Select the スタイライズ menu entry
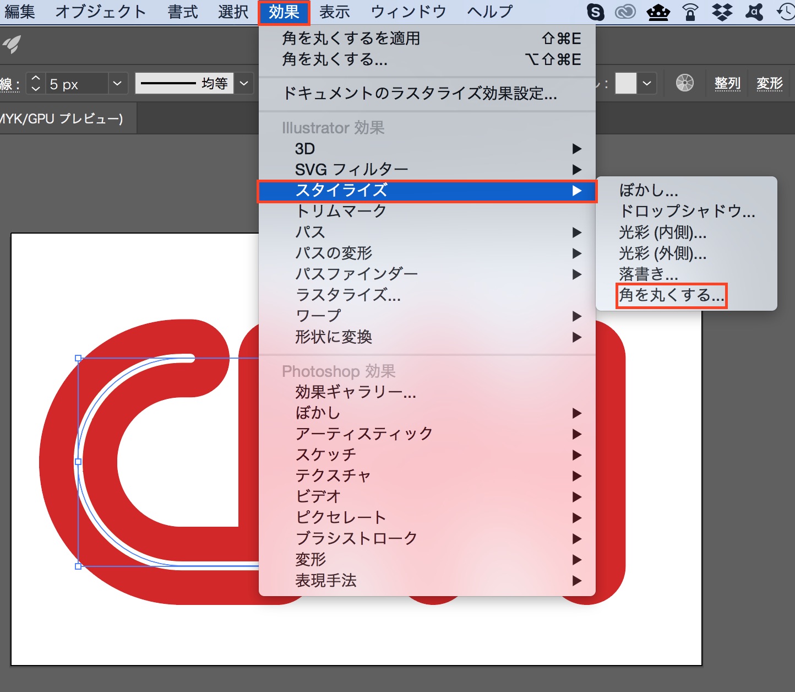The image size is (795, 692). [427, 191]
